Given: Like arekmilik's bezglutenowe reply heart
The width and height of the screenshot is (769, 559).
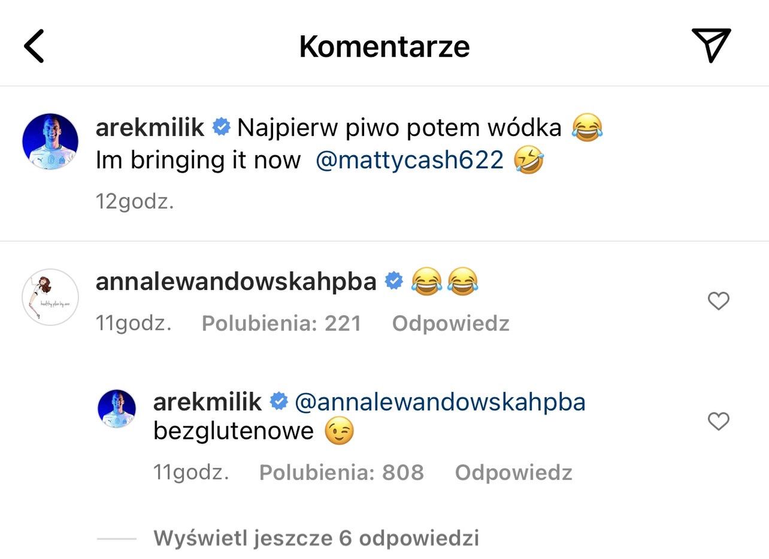Looking at the screenshot, I should (718, 421).
